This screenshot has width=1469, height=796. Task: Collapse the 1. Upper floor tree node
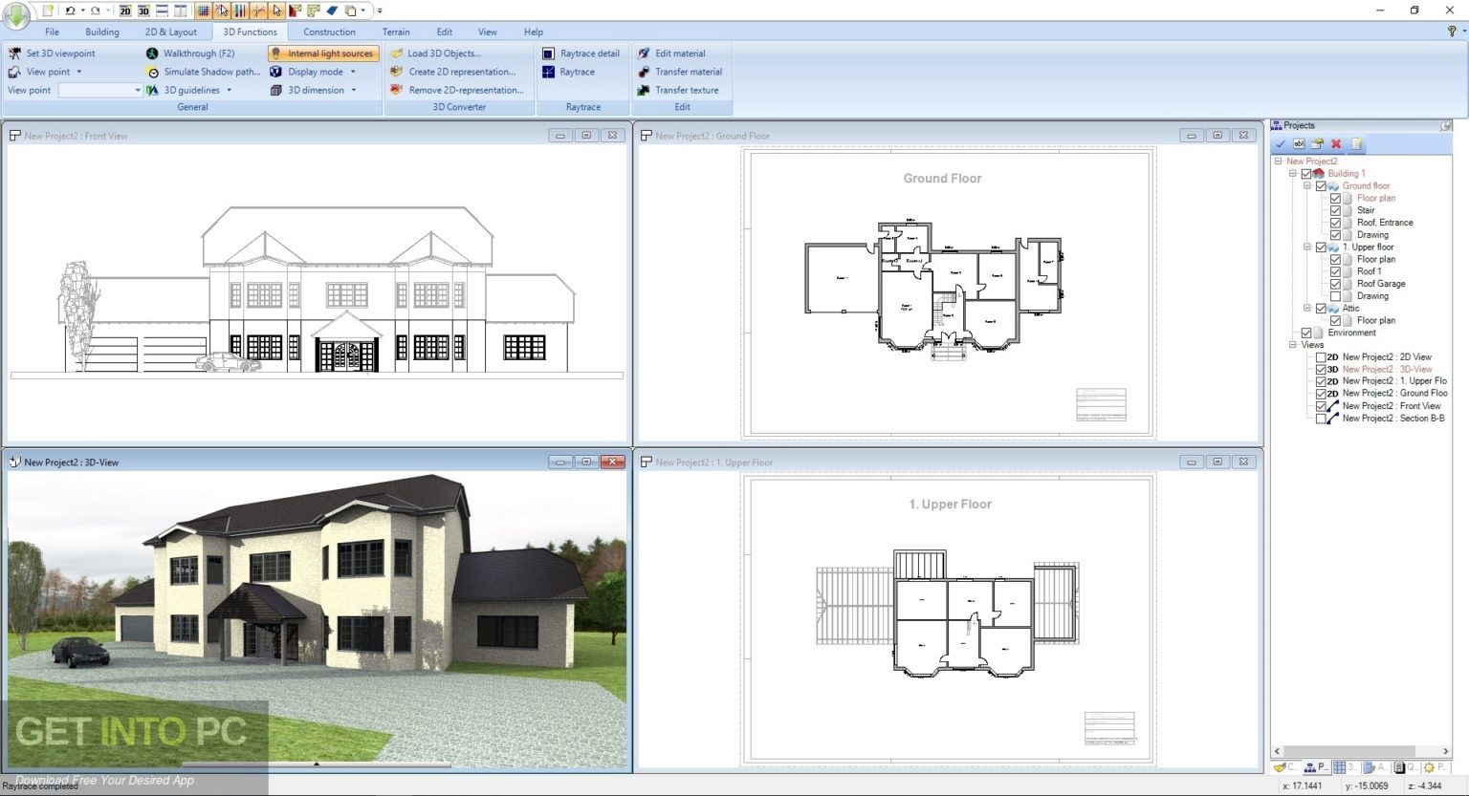click(1307, 247)
